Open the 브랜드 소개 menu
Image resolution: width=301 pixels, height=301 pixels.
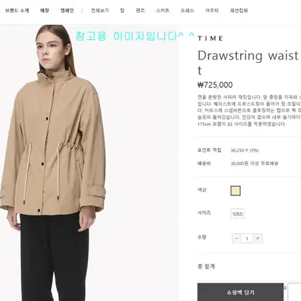(17, 11)
